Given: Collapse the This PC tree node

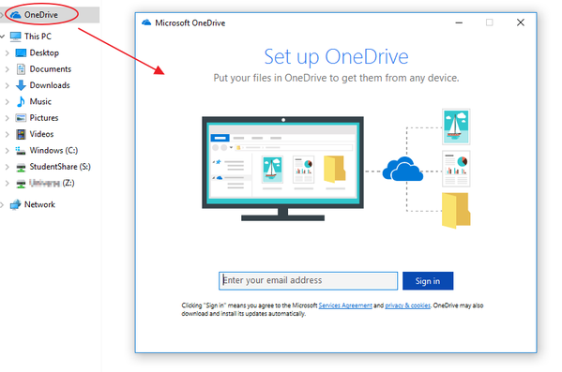Looking at the screenshot, I should point(2,37).
